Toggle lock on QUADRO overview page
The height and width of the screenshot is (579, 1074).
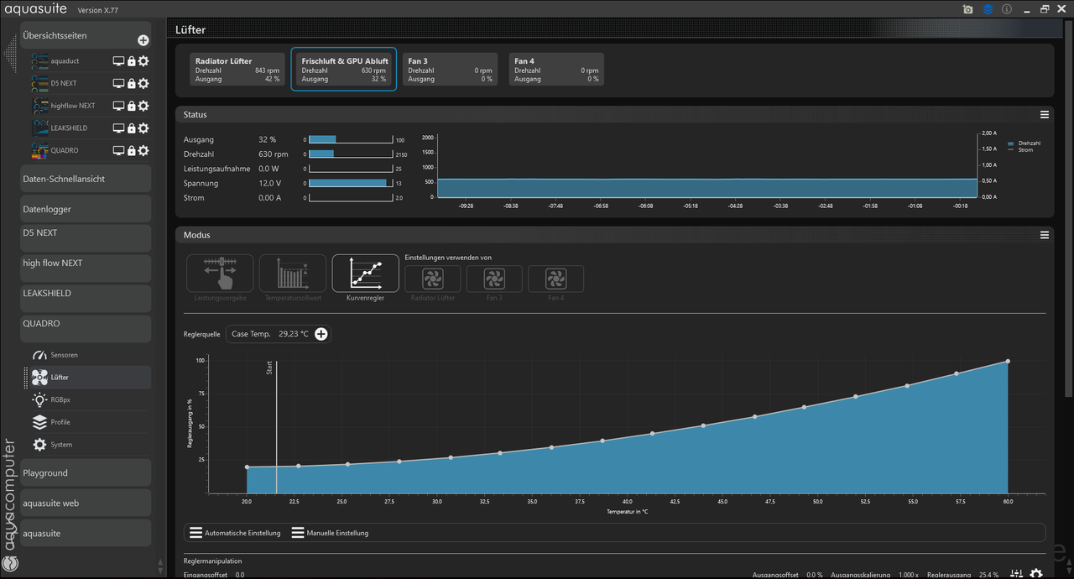coord(131,150)
